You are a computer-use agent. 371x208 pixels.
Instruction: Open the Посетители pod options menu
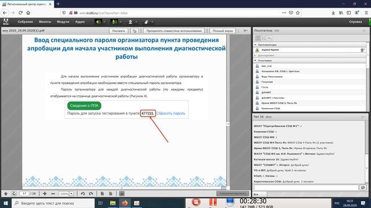365,31
